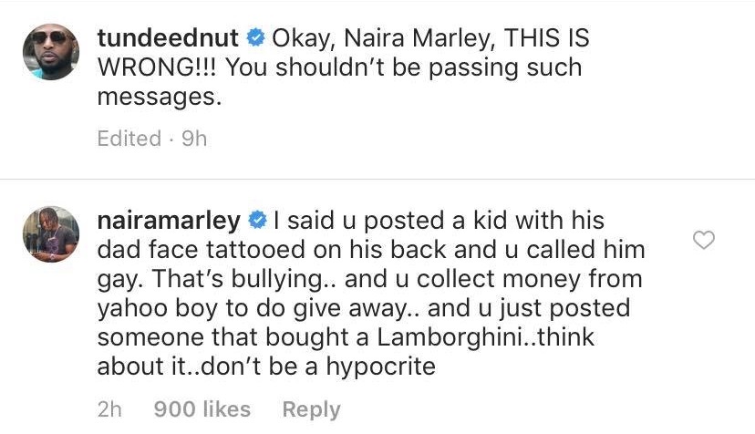Open nairamarley's profile picture

(x=49, y=235)
